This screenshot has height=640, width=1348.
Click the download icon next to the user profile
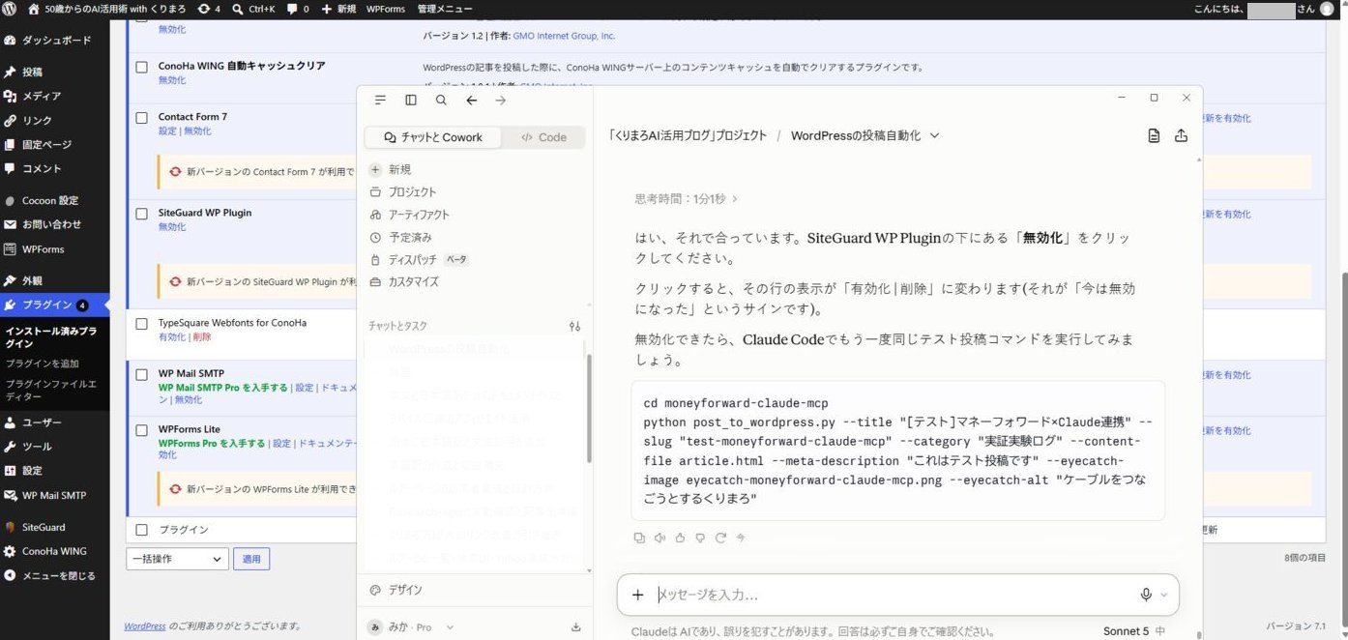[576, 627]
